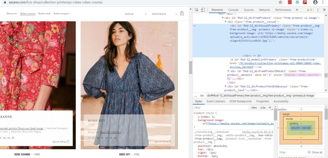Viewport: 328px width, 158px height.
Task: Click Quick Shop for Robe Asianne
Action: (61, 142)
